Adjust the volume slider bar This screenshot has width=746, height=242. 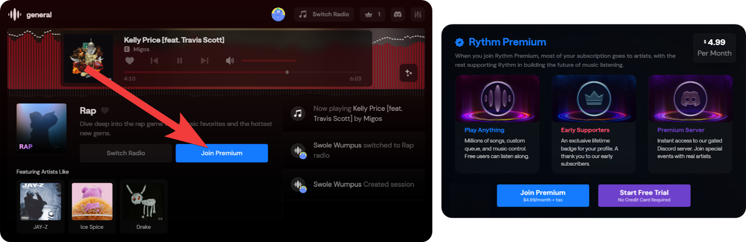click(269, 60)
